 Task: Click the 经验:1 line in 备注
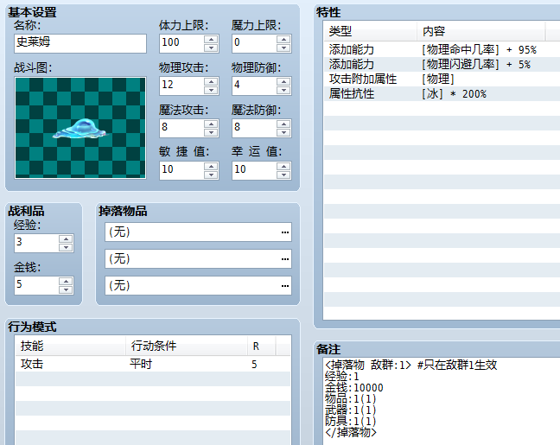pyautogui.click(x=342, y=377)
